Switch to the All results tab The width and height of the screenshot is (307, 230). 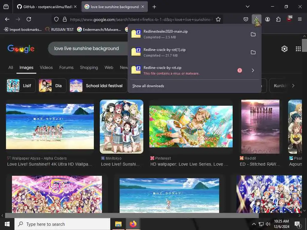tap(10, 67)
